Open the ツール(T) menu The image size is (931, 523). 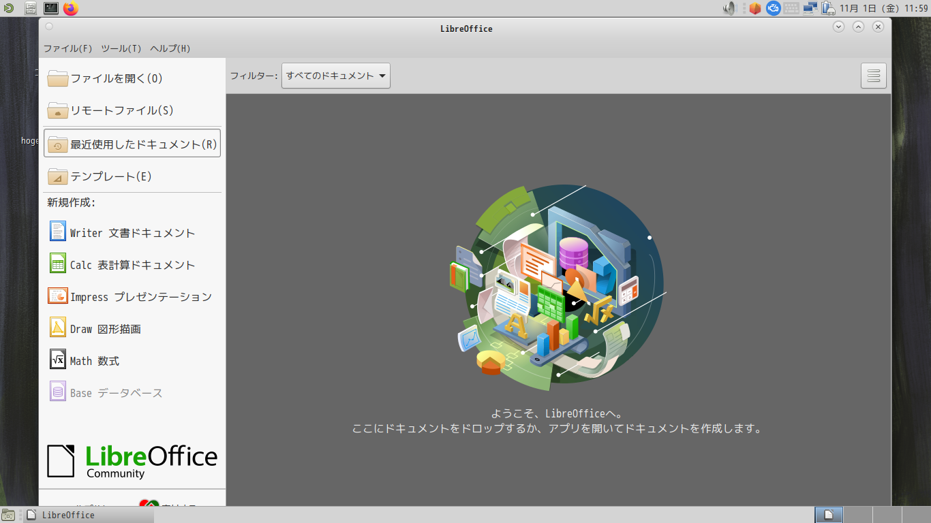(121, 48)
